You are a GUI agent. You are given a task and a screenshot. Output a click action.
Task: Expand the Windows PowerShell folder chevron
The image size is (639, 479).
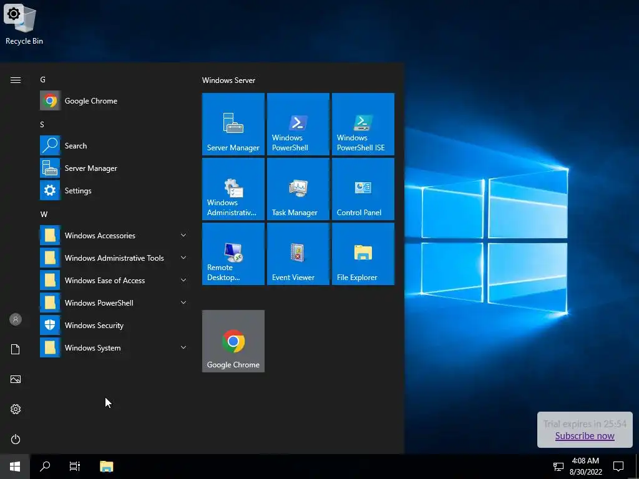pyautogui.click(x=183, y=302)
